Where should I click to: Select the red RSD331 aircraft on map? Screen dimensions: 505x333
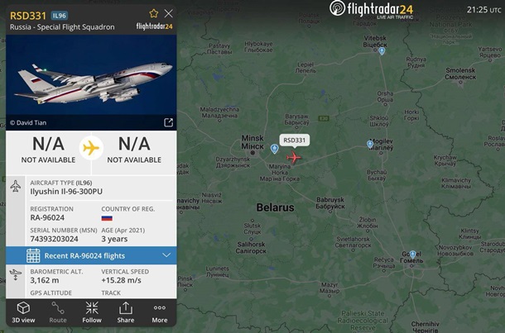pos(294,158)
